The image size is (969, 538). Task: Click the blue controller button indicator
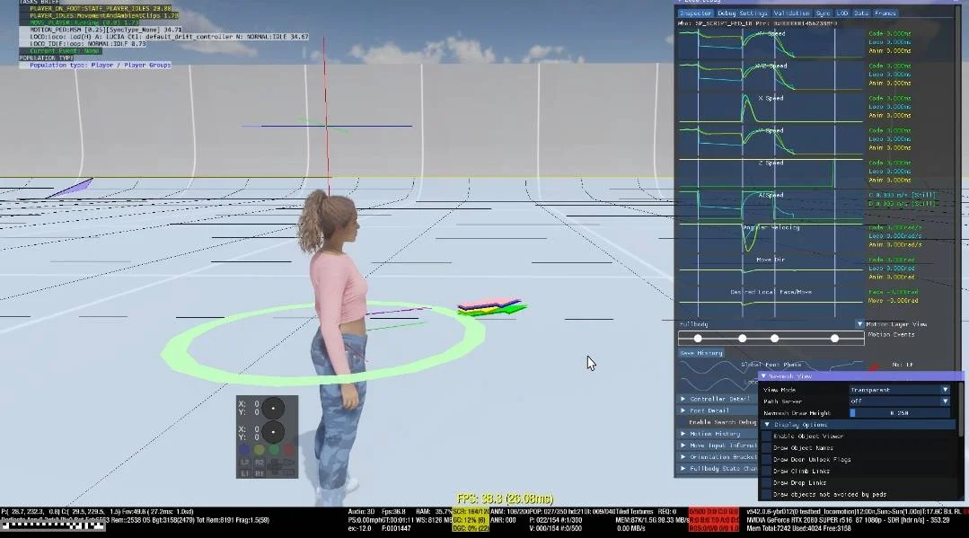pos(245,450)
